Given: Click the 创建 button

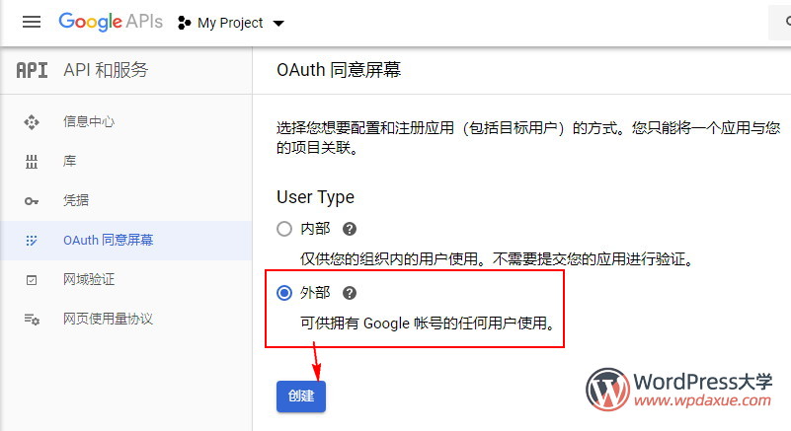Looking at the screenshot, I should coord(301,396).
